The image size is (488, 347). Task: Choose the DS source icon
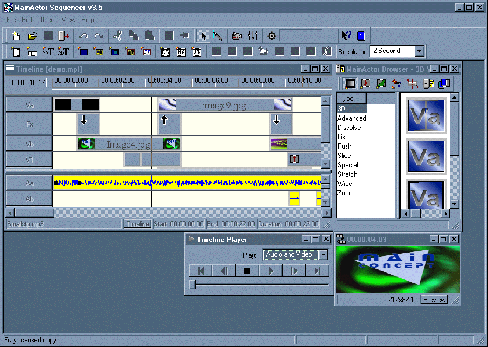click(x=165, y=51)
